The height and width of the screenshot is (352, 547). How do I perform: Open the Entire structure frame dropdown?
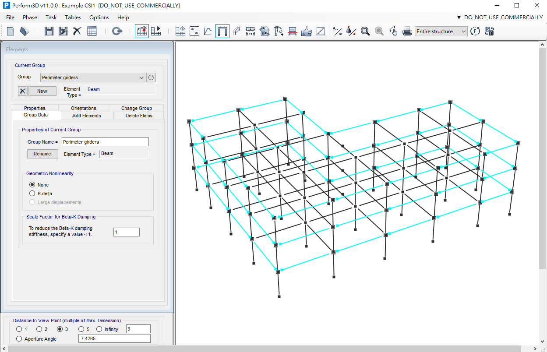pyautogui.click(x=441, y=32)
